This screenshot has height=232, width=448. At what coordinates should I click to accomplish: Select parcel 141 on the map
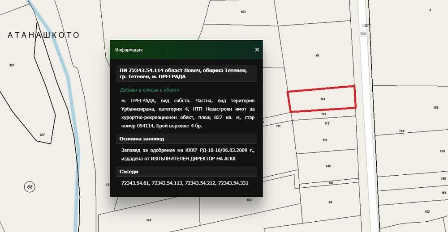point(331,183)
